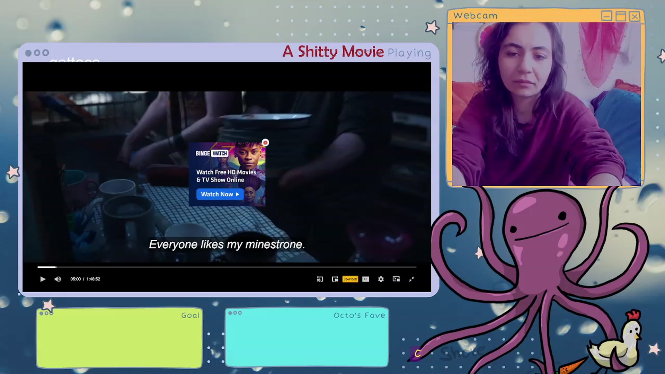
Task: Open video player settings gear
Action: pos(381,279)
